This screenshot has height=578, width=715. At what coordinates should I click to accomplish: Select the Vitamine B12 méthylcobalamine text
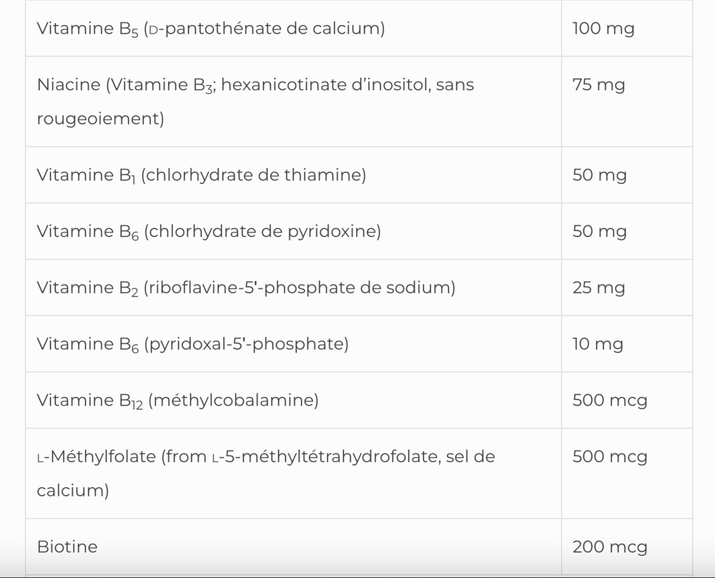[177, 401]
